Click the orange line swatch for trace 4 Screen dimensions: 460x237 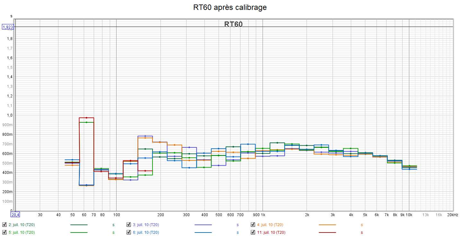click(327, 225)
